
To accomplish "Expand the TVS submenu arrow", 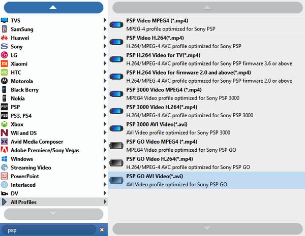I will 105,20.
